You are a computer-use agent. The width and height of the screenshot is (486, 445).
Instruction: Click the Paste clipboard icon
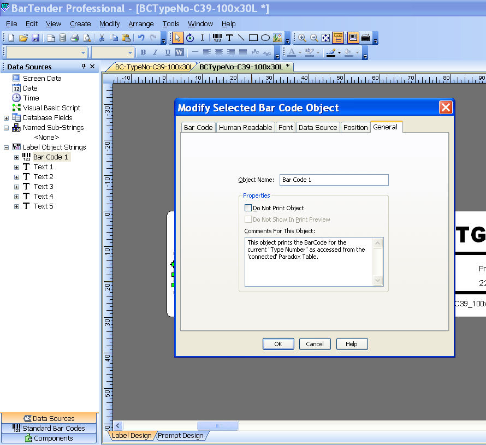(126, 38)
